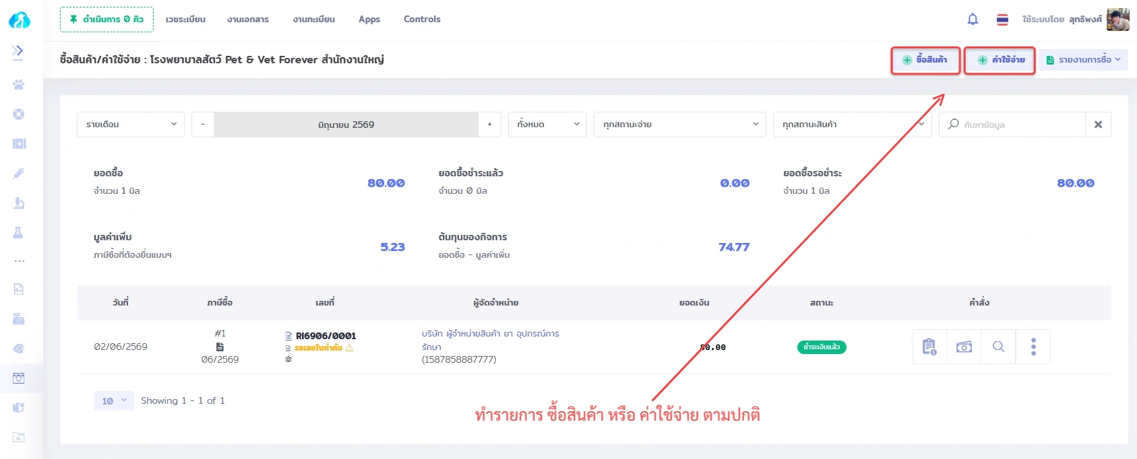Click the small box icon under รอเลขใบกำกับ
Image resolution: width=1137 pixels, height=459 pixels.
coord(288,359)
